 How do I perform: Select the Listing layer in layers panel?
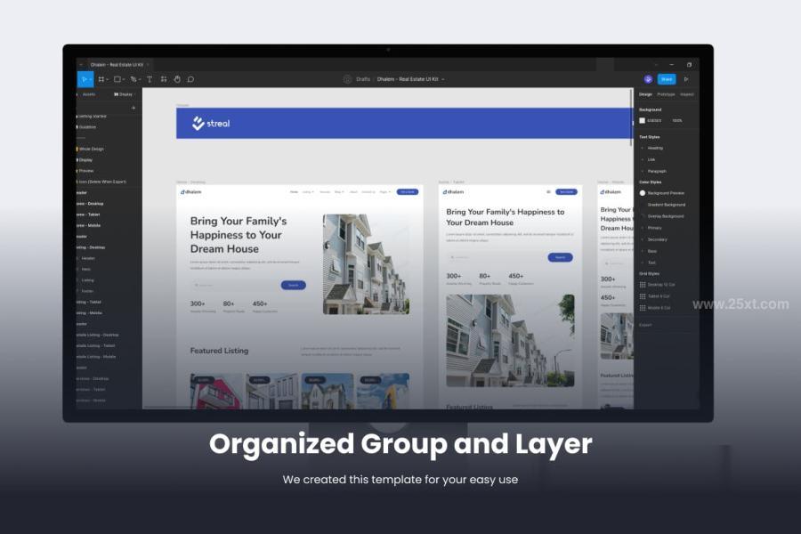pyautogui.click(x=88, y=280)
